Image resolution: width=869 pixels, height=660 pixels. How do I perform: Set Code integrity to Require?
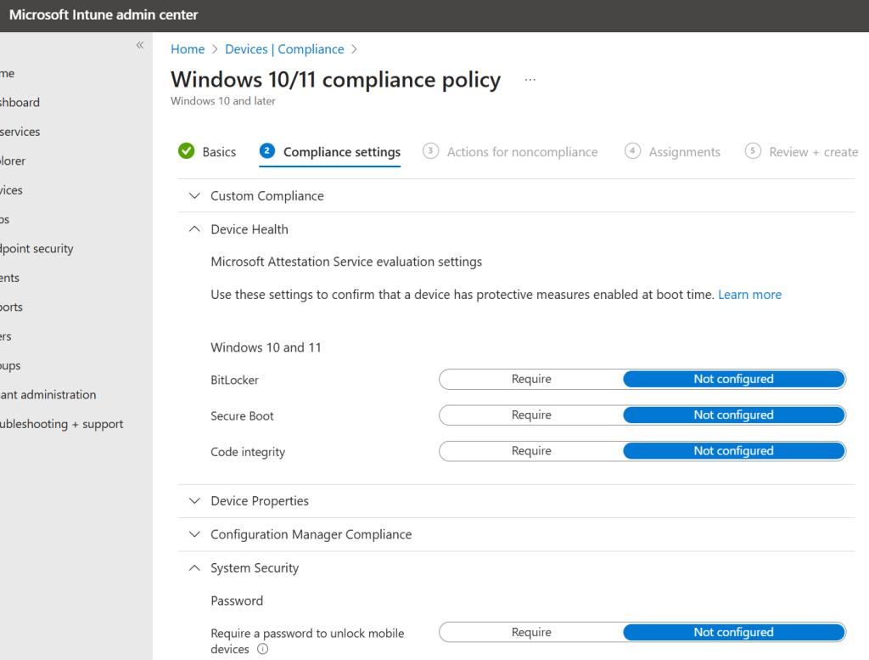(x=531, y=451)
